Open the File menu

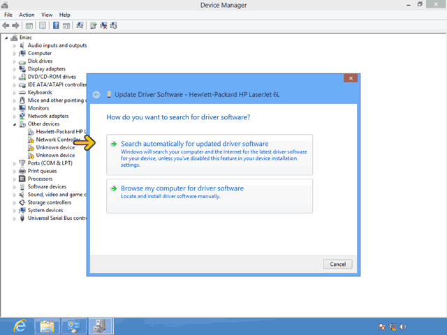(8, 15)
